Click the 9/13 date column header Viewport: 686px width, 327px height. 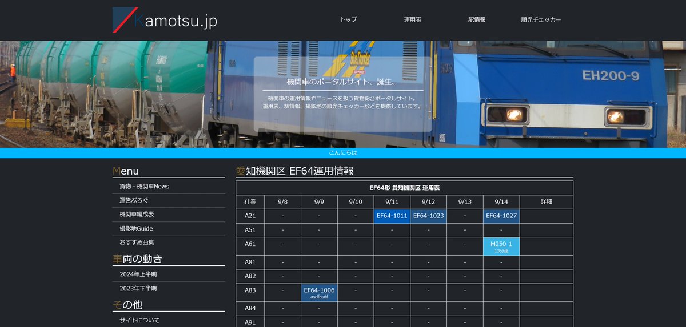click(x=465, y=202)
